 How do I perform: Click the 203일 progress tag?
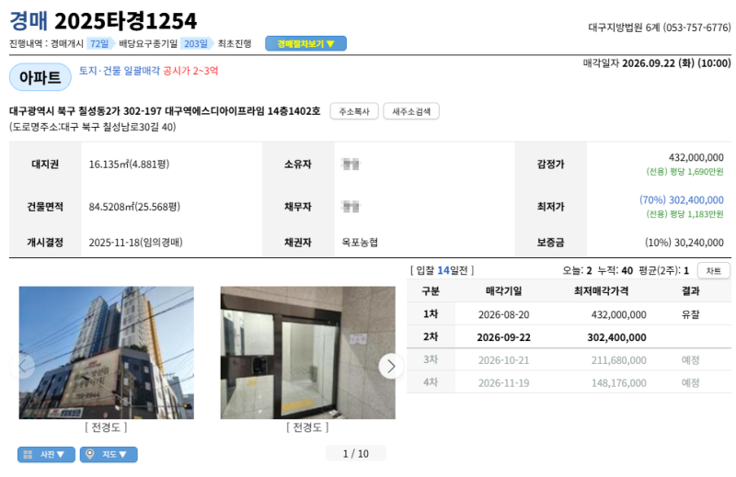point(197,43)
